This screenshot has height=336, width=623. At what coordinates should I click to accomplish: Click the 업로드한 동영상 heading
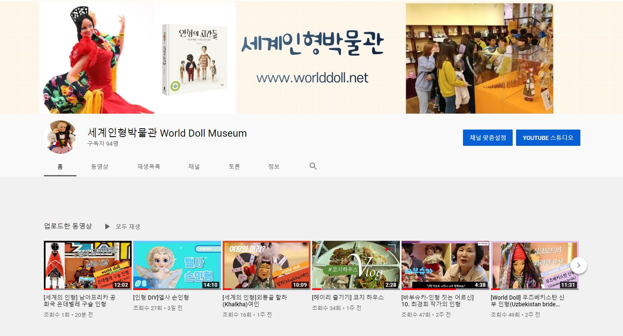click(x=68, y=226)
